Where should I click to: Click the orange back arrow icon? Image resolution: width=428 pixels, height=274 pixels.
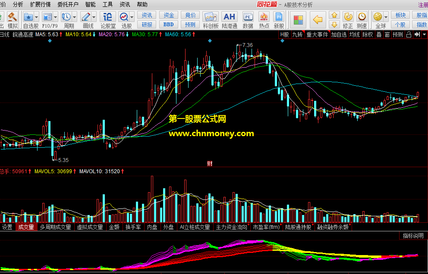click(x=318, y=20)
